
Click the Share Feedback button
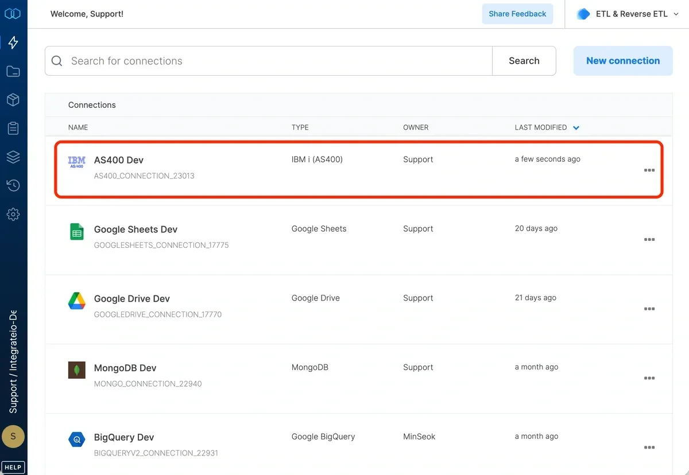point(517,14)
